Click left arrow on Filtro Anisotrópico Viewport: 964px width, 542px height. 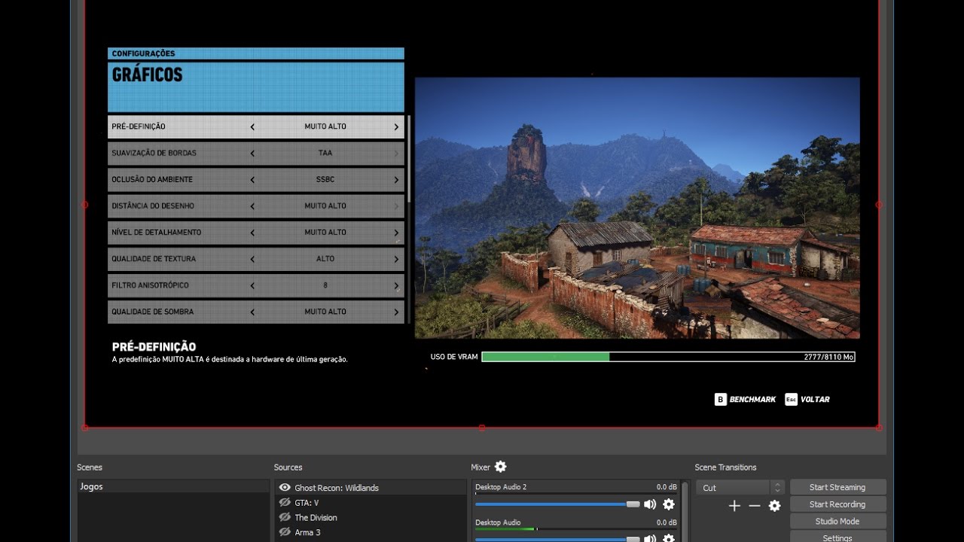click(x=252, y=285)
